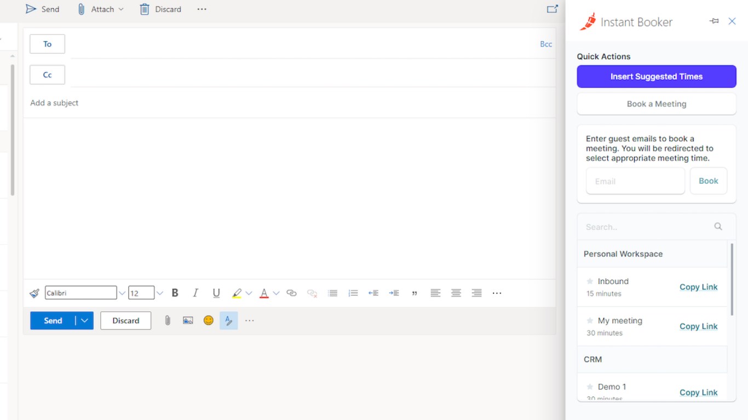Click the CRM section heading
Screen dimensions: 748x420
click(x=592, y=359)
